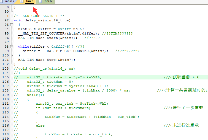Click 'tickNum = tickstart + (tickMax - cur_tick);' line
The width and height of the screenshot is (208, 140).
click(x=92, y=117)
